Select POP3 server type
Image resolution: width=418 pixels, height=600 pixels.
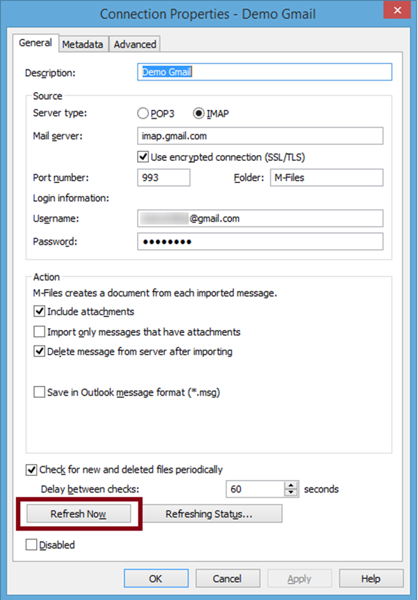tap(143, 114)
